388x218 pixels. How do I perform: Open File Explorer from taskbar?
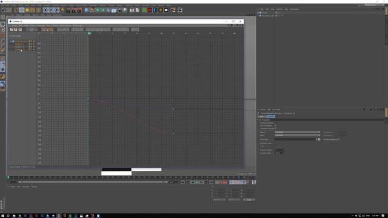pos(14,216)
